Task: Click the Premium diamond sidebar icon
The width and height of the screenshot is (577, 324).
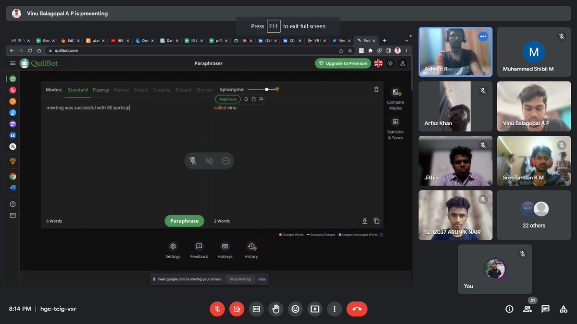Action: click(13, 161)
